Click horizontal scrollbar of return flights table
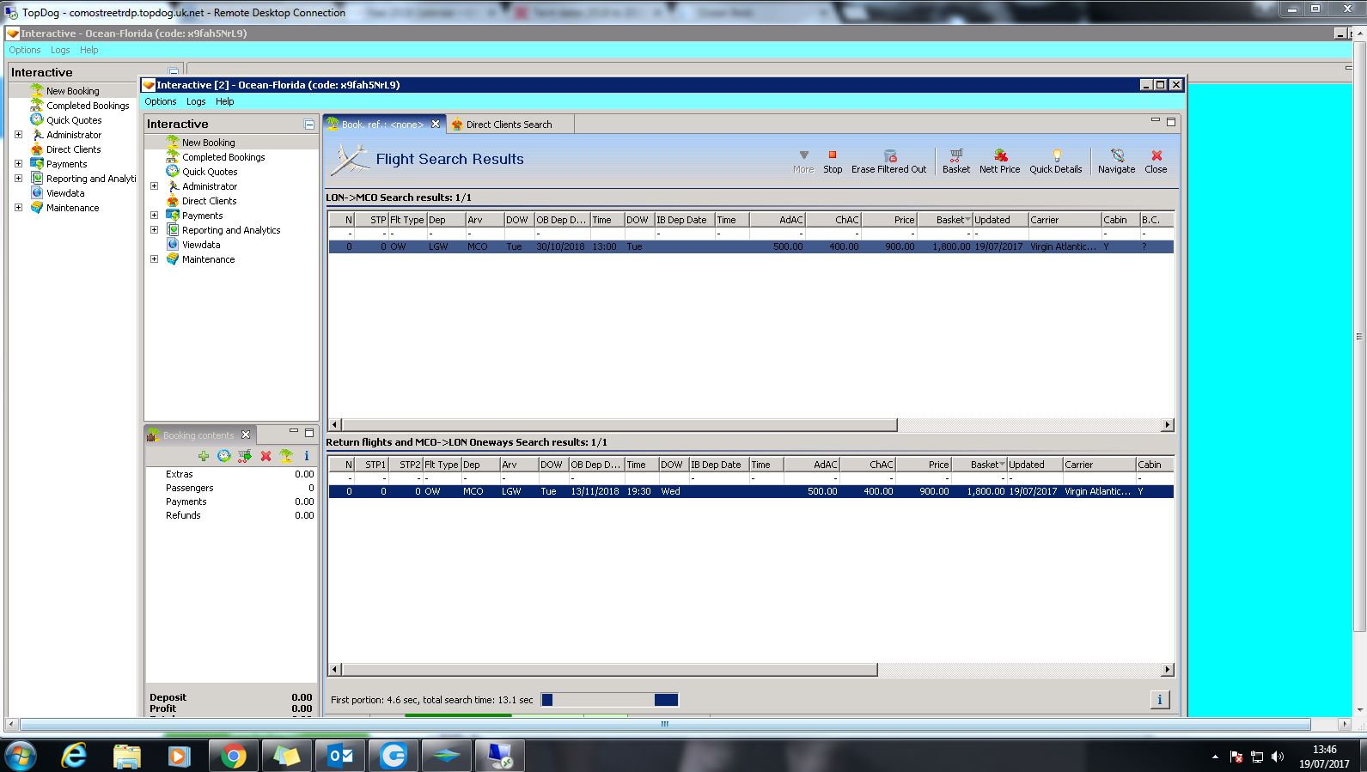Viewport: 1367px width, 772px height. (x=609, y=670)
